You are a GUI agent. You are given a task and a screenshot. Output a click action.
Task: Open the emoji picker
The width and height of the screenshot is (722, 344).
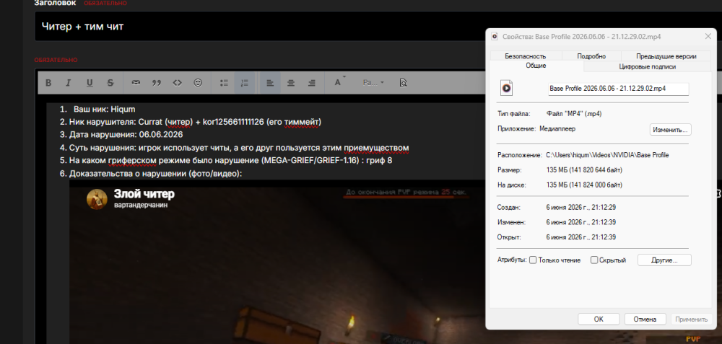click(198, 83)
